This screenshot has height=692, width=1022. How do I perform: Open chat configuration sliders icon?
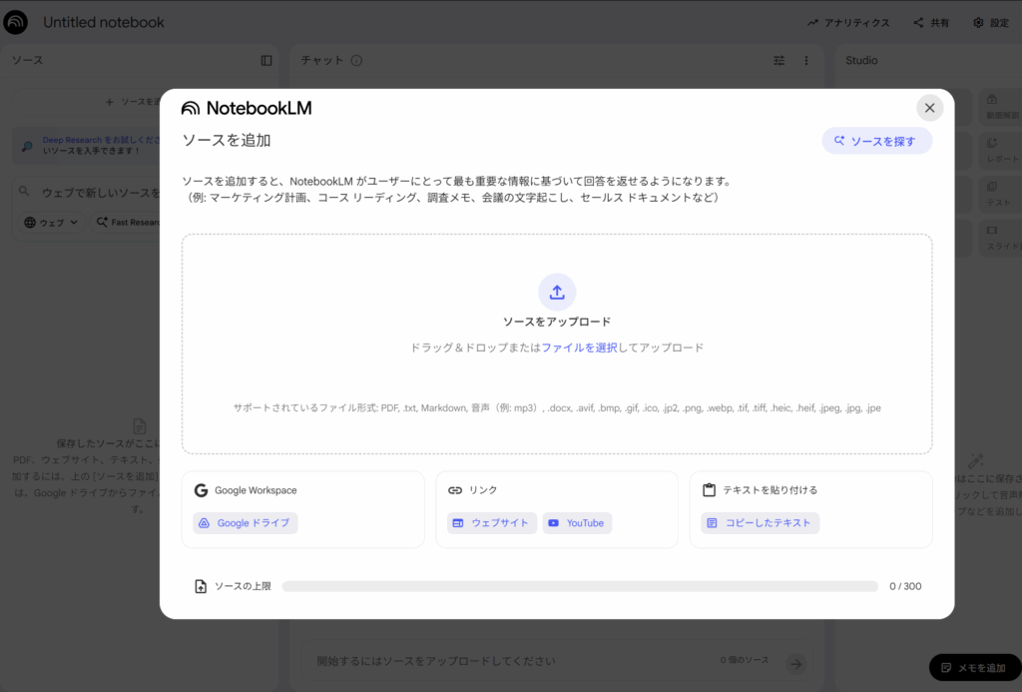(779, 60)
